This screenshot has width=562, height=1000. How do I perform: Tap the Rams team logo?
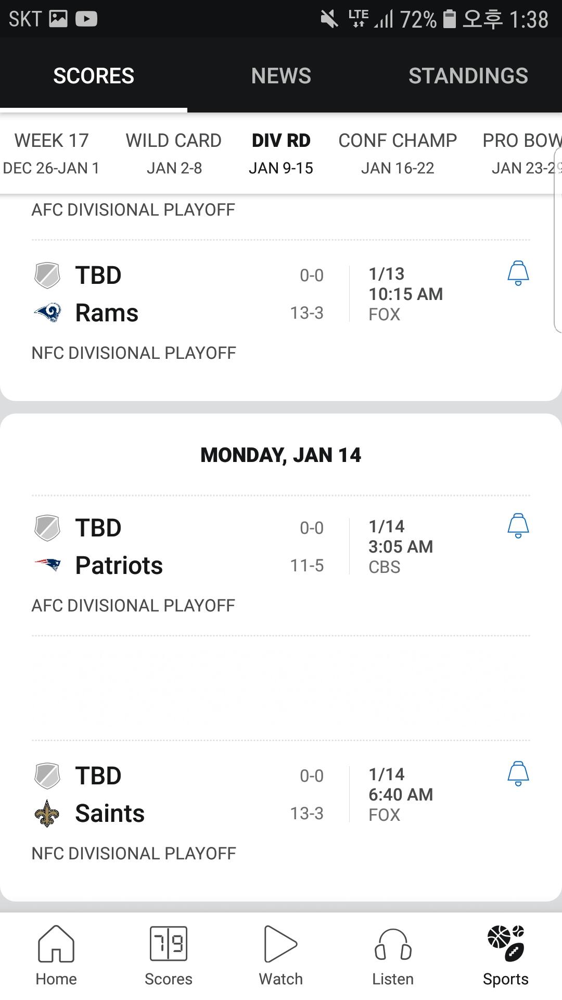point(47,312)
